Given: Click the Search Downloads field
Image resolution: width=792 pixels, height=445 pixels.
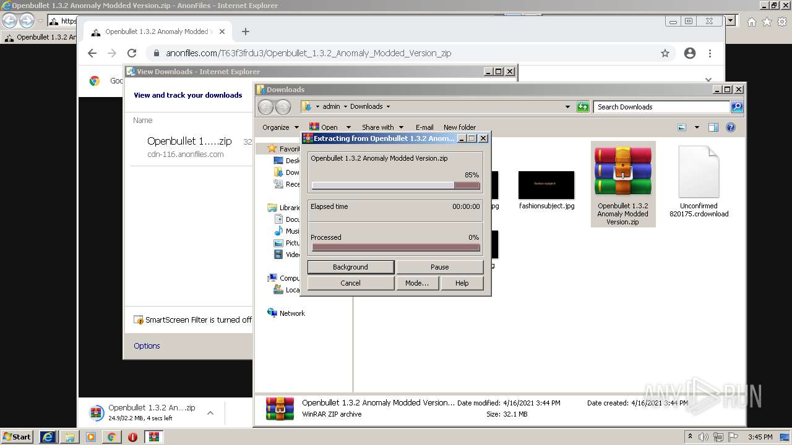Looking at the screenshot, I should click(661, 107).
